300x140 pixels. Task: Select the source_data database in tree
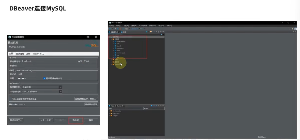121,53
